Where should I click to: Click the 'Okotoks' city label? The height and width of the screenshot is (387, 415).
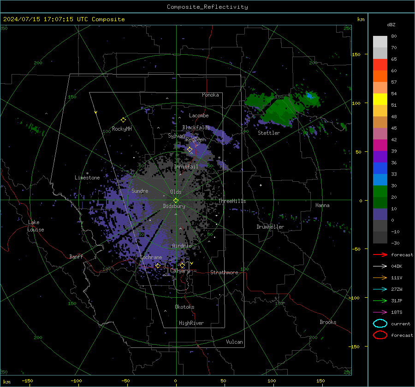coord(184,307)
